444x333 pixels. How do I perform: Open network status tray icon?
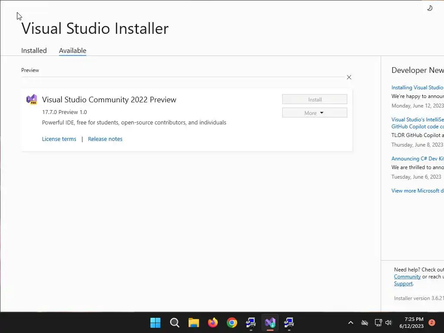tap(378, 323)
